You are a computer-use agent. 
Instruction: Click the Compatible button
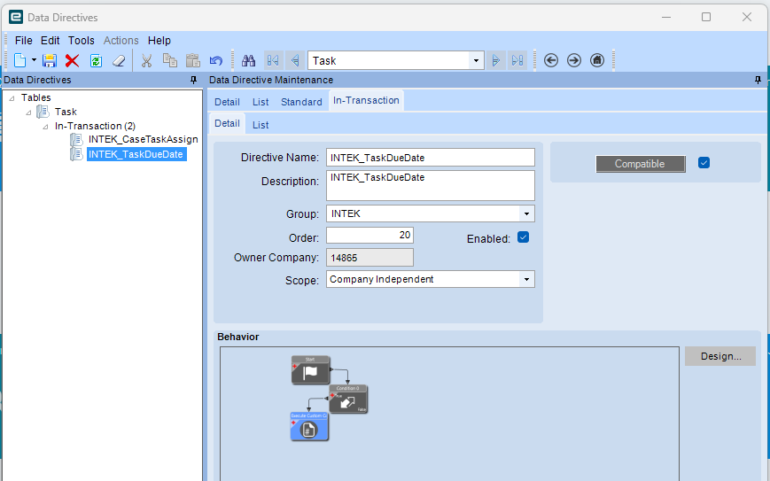point(640,164)
